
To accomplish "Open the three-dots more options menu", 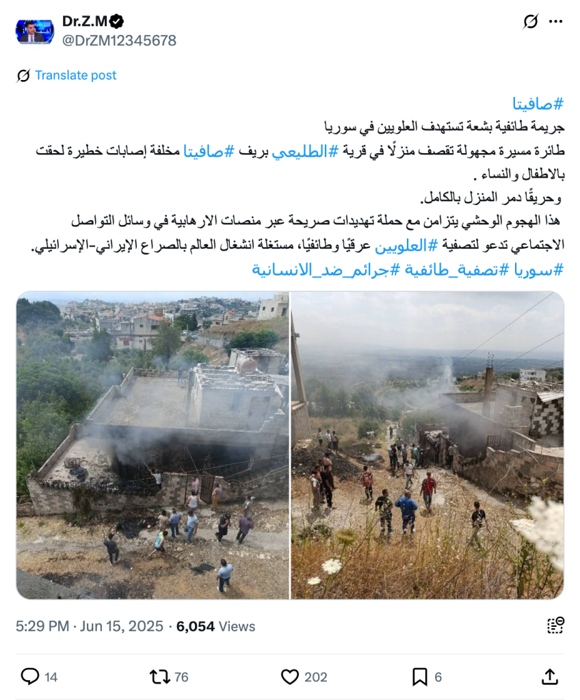I will (555, 21).
